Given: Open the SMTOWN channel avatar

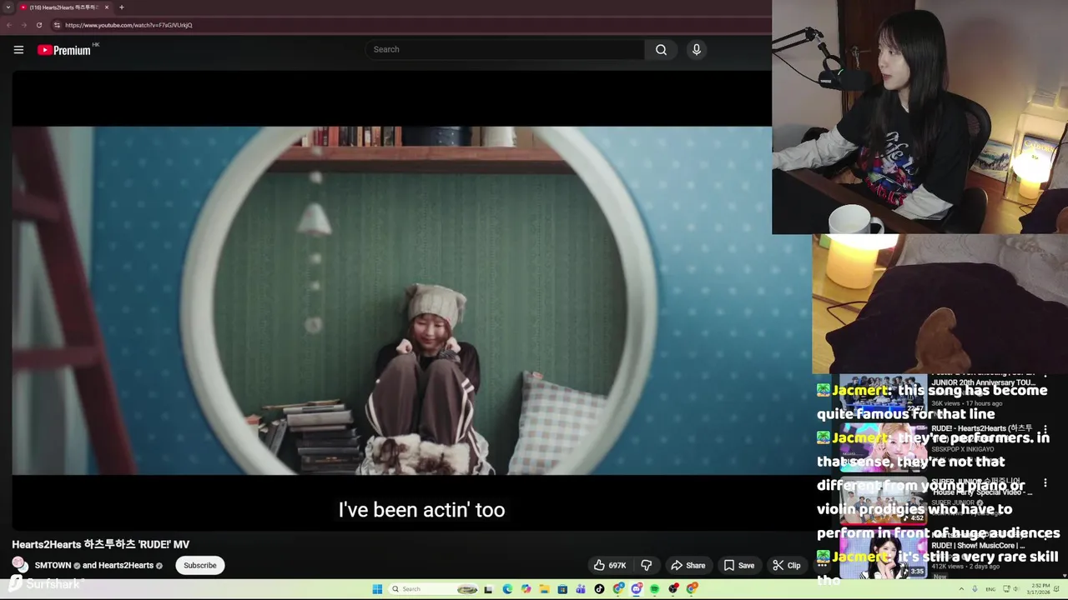Looking at the screenshot, I should [x=19, y=564].
